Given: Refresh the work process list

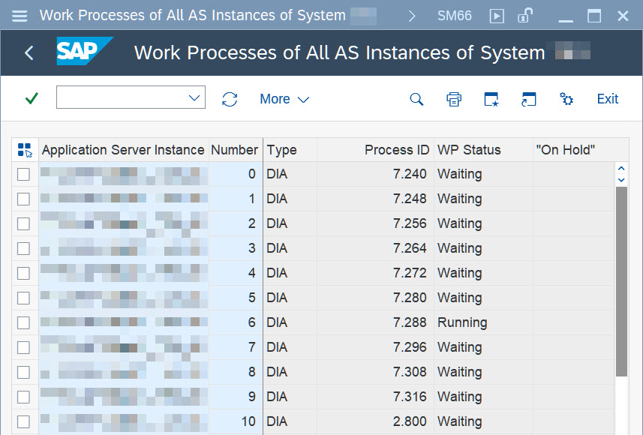Looking at the screenshot, I should 230,98.
